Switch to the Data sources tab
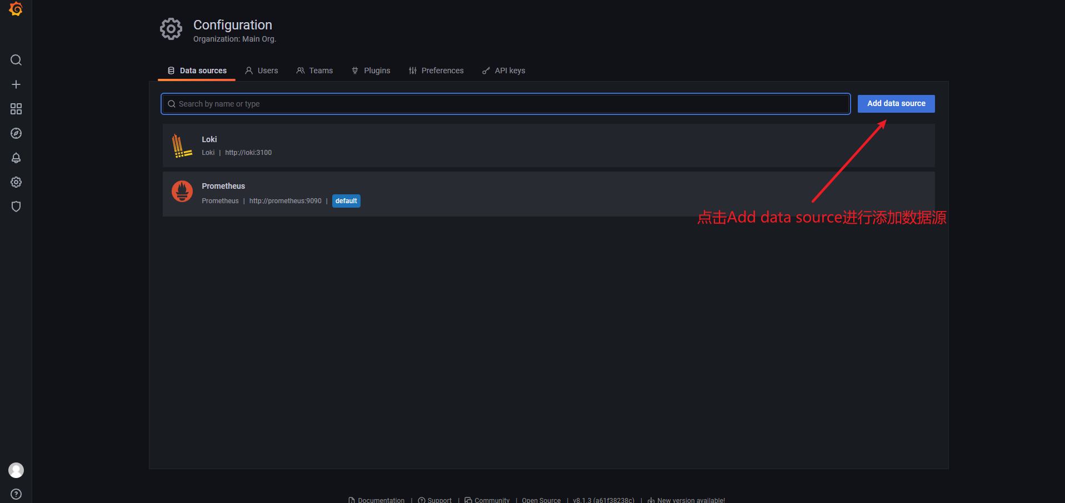Image resolution: width=1065 pixels, height=503 pixels. [x=197, y=71]
